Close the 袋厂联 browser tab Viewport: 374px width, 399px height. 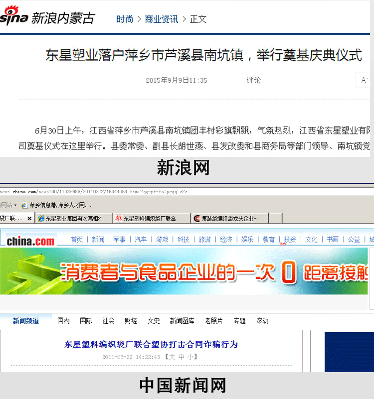(29, 218)
